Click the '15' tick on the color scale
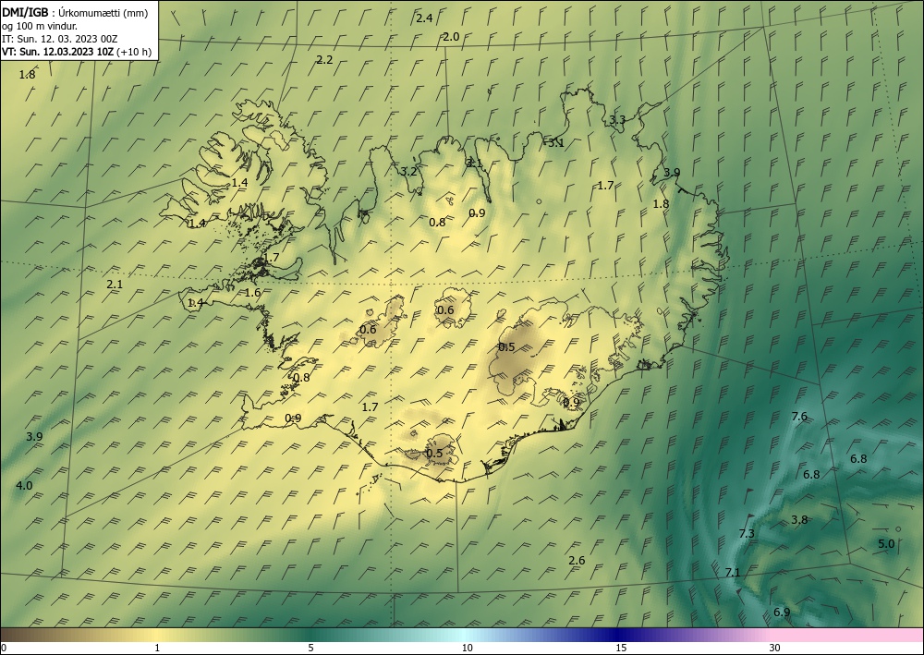 621,649
